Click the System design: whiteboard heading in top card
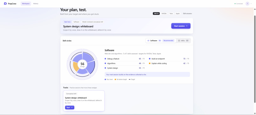This screenshot has height=115, width=256. pos(78,26)
